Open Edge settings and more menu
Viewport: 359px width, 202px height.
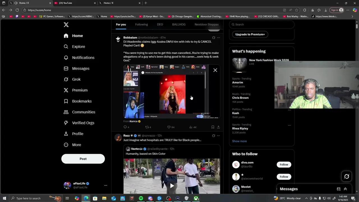(348, 10)
